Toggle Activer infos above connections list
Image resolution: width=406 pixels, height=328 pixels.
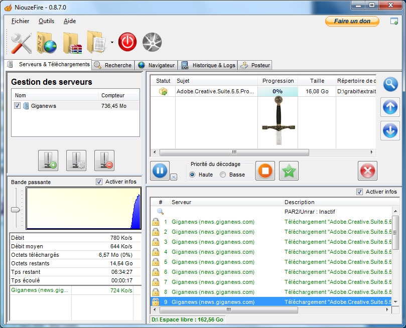pyautogui.click(x=359, y=192)
